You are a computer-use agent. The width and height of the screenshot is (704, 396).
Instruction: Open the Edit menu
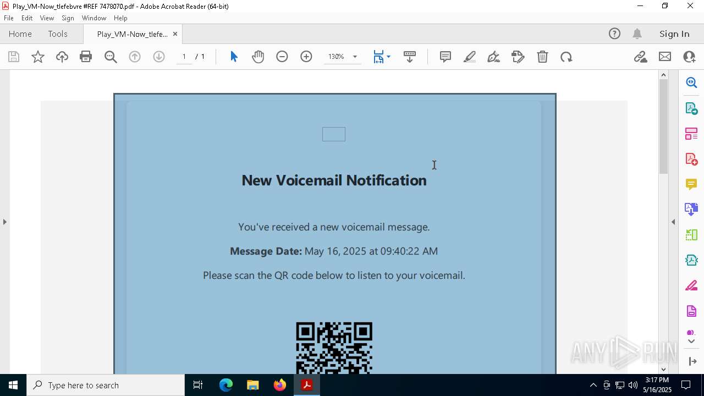(27, 18)
